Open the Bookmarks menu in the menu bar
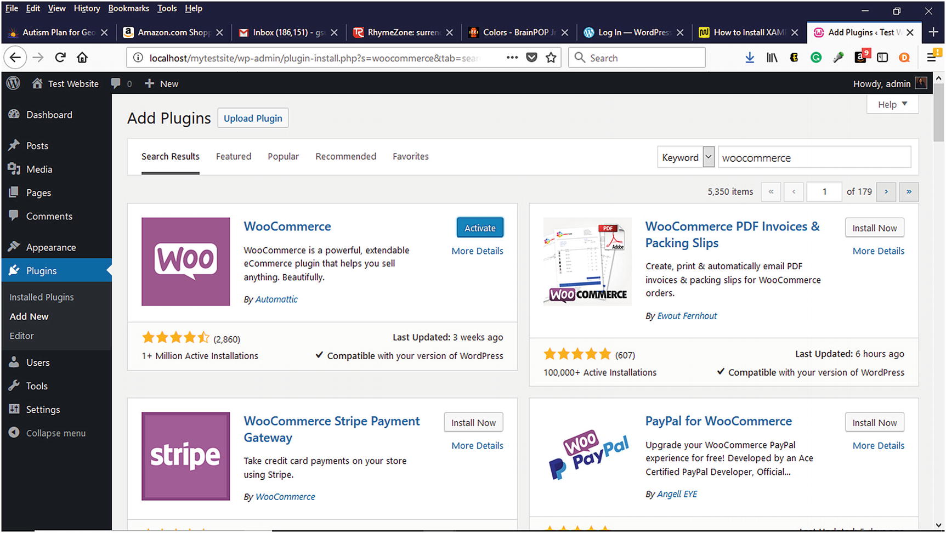The height and width of the screenshot is (533, 946). click(x=128, y=8)
